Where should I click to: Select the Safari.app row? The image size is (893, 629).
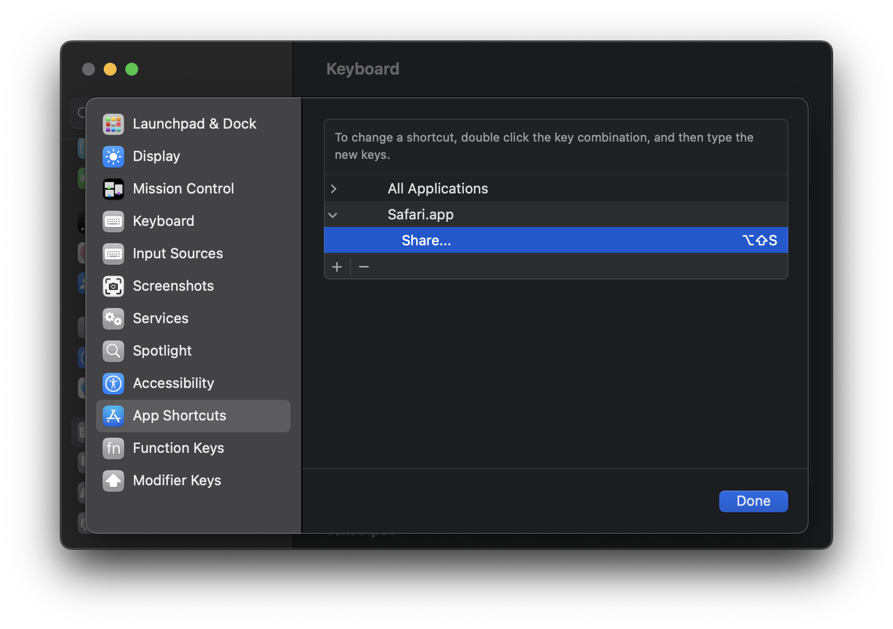[x=556, y=215]
